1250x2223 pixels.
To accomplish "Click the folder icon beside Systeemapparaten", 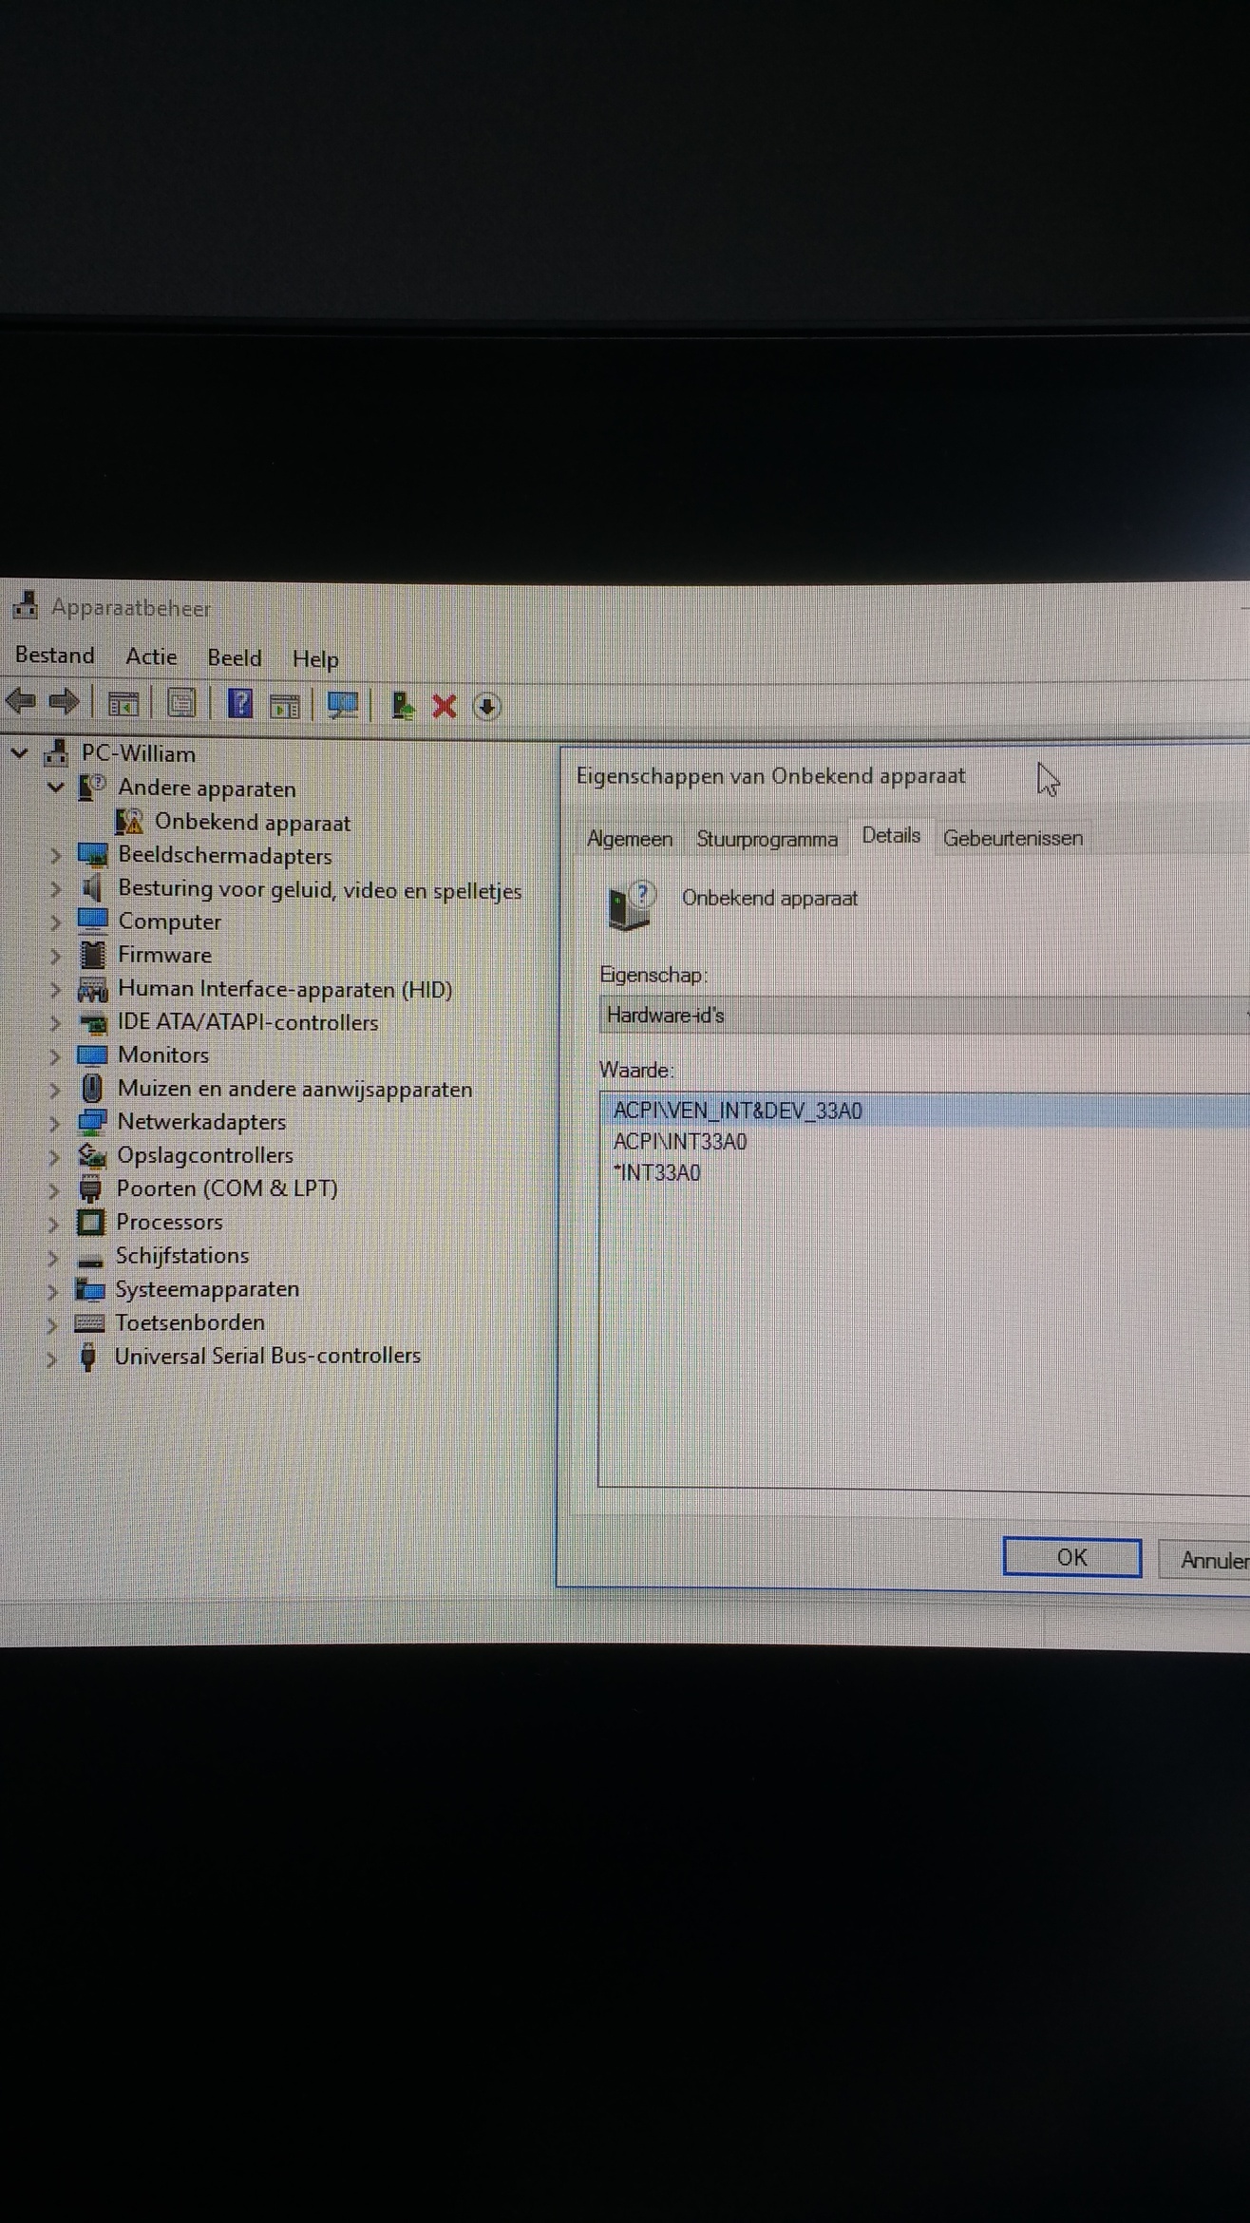I will [89, 1288].
